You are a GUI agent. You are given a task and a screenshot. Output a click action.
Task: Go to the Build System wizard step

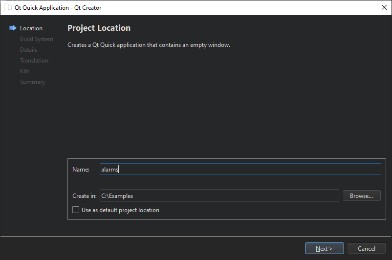coord(37,39)
